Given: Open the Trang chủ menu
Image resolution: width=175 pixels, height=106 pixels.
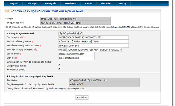Looking at the screenshot, I should pos(13,4).
